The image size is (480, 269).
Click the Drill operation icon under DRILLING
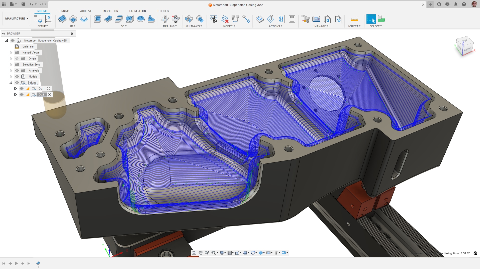tap(165, 19)
